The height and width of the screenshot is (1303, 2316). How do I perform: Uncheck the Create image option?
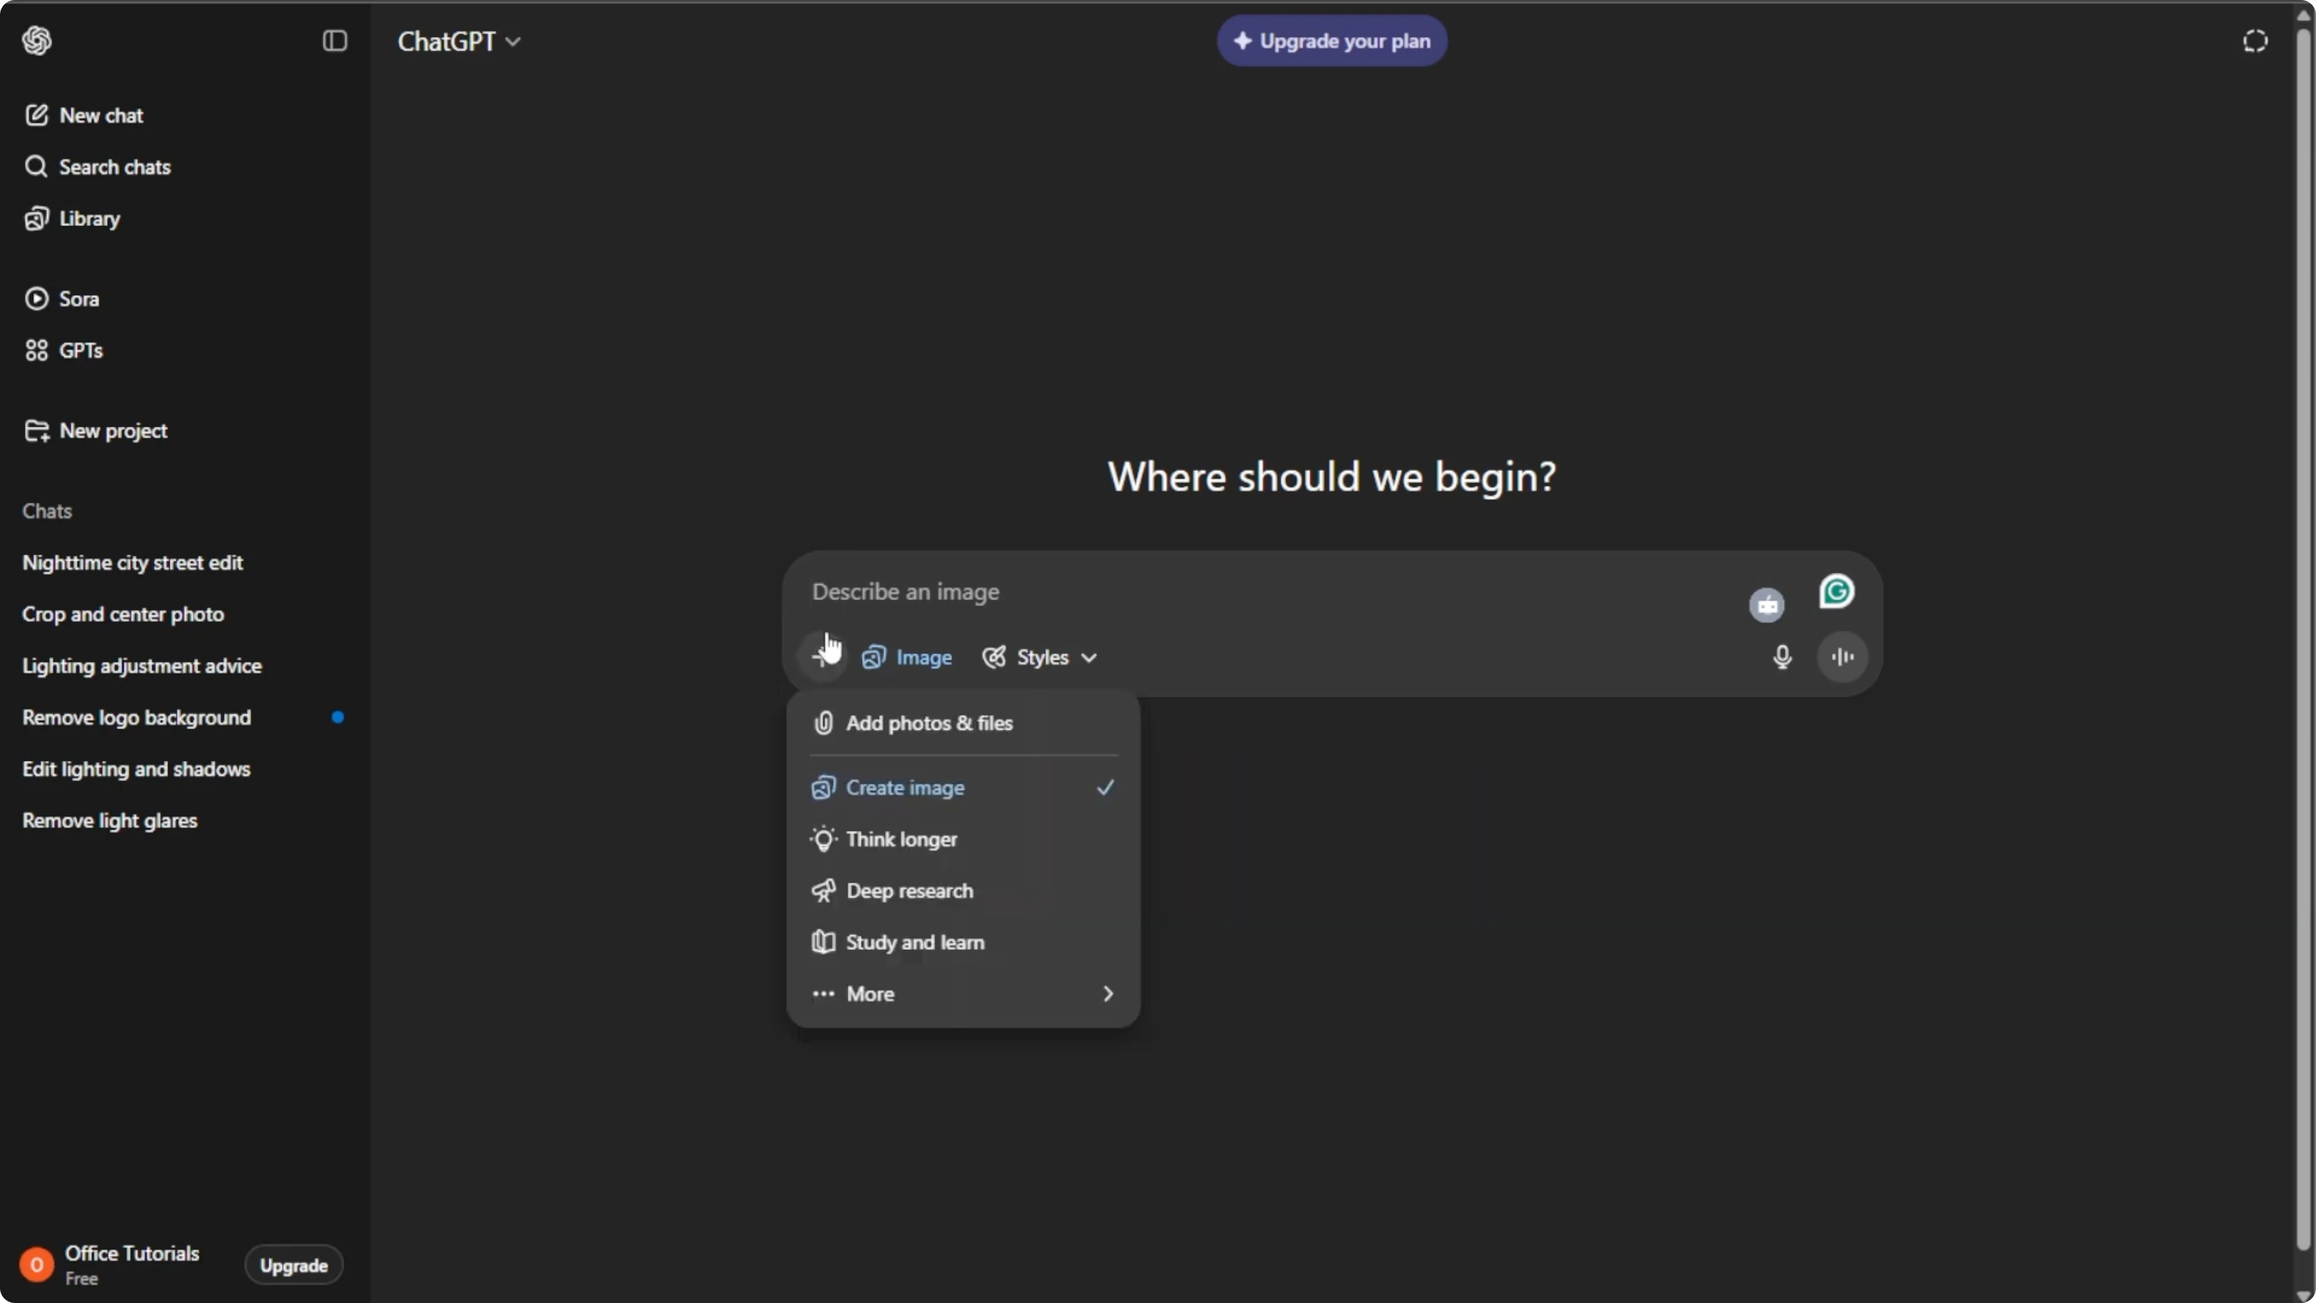pos(963,787)
